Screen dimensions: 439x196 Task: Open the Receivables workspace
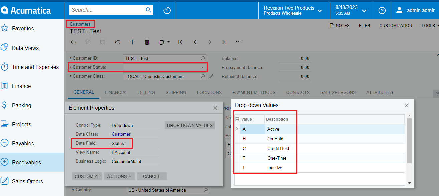click(x=32, y=162)
